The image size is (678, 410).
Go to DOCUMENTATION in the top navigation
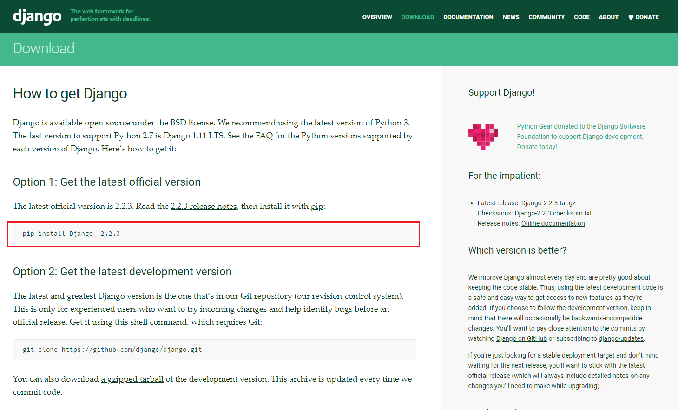coord(468,17)
